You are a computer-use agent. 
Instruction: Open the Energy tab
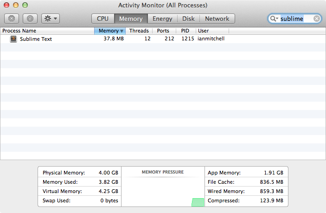162,19
